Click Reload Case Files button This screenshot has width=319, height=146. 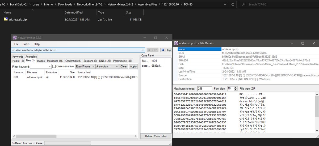156,136
